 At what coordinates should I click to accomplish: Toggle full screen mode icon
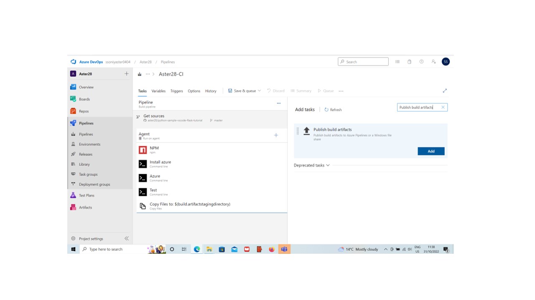coord(445,90)
